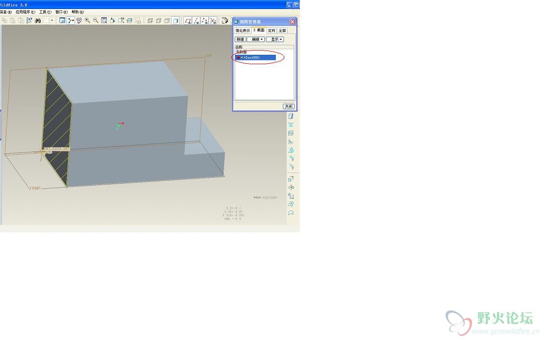The width and height of the screenshot is (544, 340).
Task: Toggle the spin center icon
Action: tap(71, 21)
